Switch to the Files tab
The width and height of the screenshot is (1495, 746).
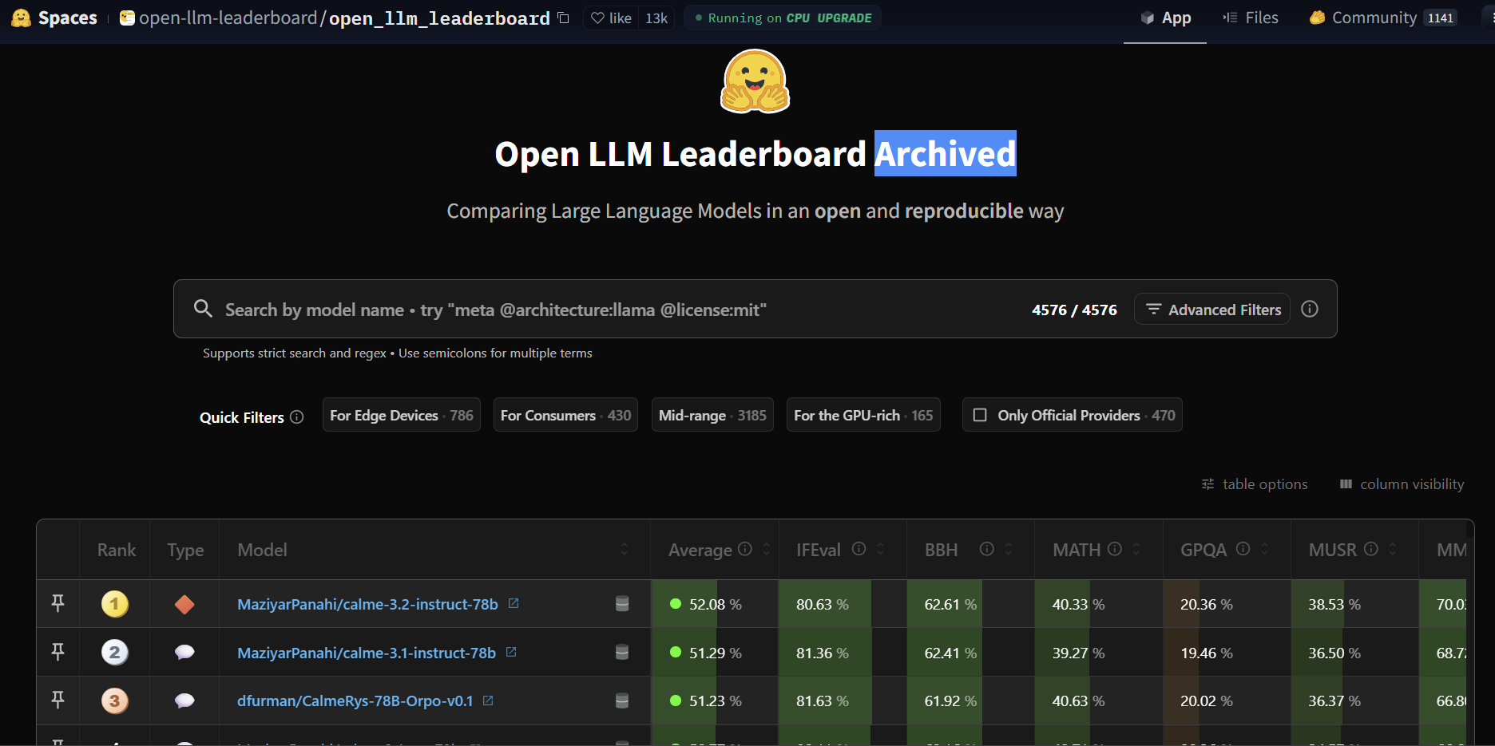click(x=1251, y=18)
